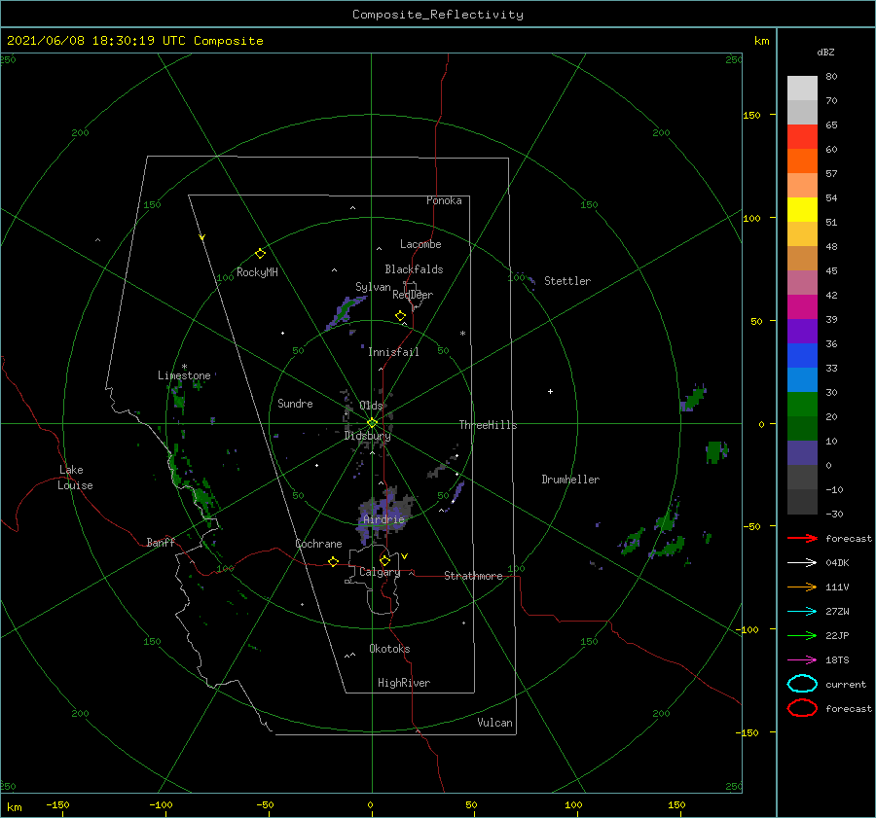Click the Blackfalds town label
The width and height of the screenshot is (876, 818).
(x=414, y=269)
